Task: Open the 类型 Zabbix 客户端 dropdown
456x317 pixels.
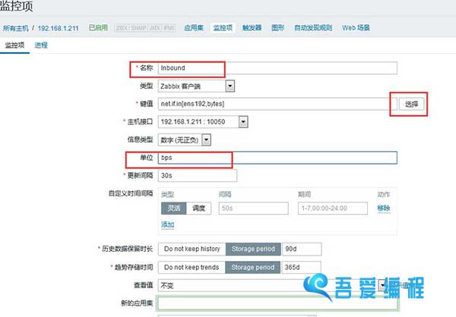Action: (196, 86)
